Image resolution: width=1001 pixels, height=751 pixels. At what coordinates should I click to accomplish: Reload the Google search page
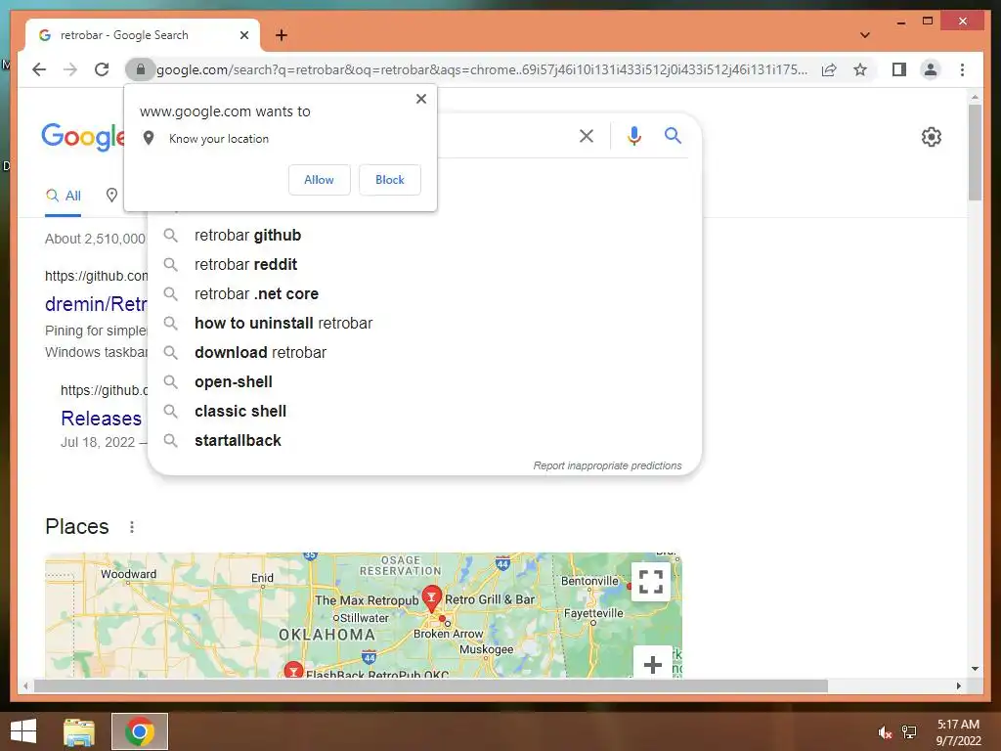click(102, 69)
